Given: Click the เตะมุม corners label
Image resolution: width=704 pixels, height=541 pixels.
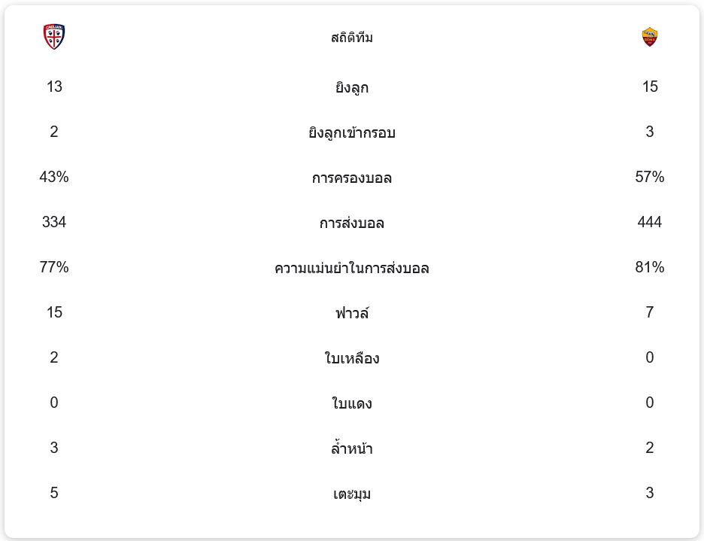Looking at the screenshot, I should [x=352, y=494].
